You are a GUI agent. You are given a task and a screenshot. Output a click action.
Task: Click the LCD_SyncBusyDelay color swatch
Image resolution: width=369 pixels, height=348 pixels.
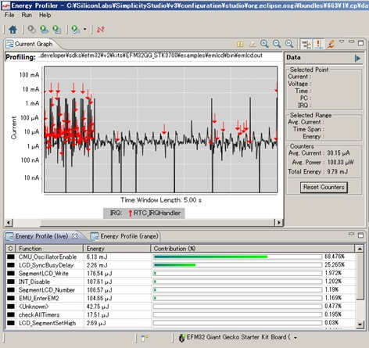pyautogui.click(x=11, y=265)
